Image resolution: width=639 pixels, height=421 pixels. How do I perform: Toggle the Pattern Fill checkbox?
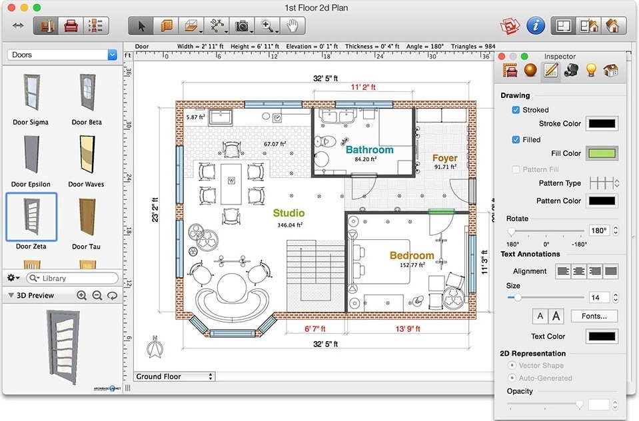tap(516, 169)
